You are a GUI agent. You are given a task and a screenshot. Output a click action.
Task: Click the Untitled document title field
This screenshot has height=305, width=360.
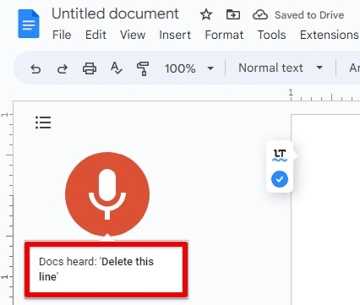coord(115,14)
